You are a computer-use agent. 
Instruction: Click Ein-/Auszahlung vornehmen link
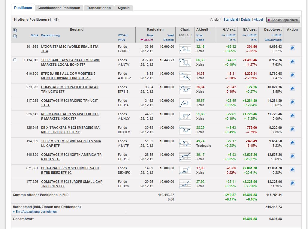coord(36,212)
